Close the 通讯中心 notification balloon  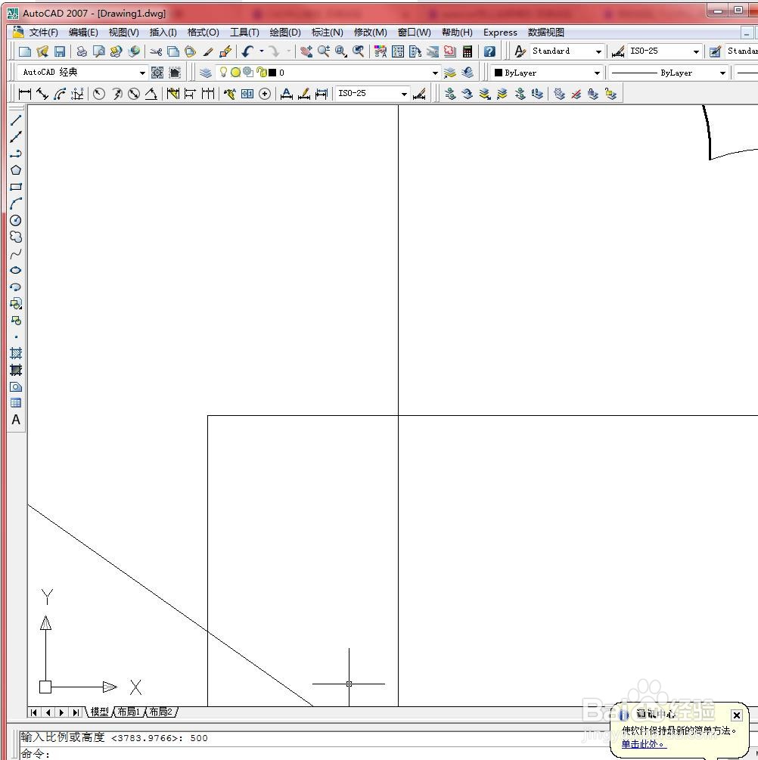click(737, 715)
